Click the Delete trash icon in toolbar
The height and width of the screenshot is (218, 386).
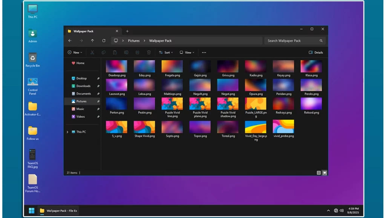pos(149,53)
